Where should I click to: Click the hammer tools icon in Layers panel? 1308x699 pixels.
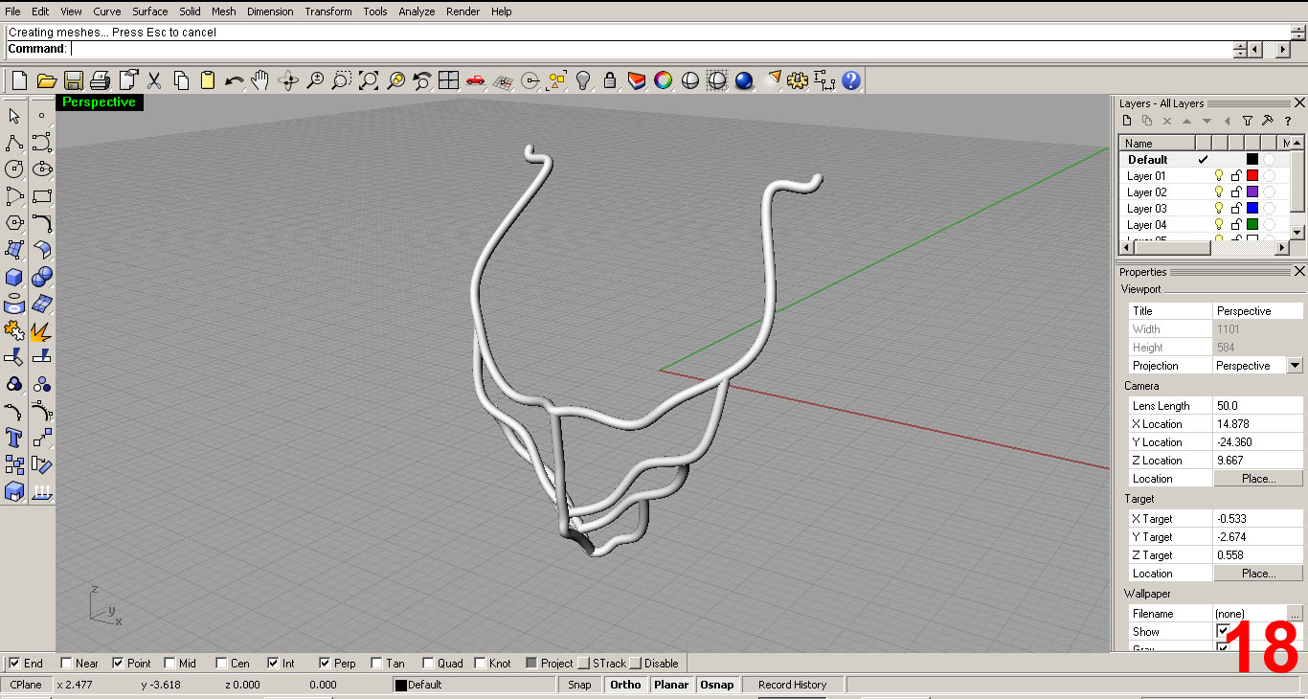tap(1267, 121)
